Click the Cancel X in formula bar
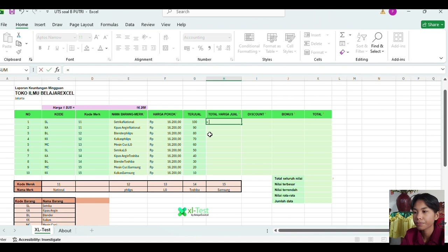 click(41, 70)
